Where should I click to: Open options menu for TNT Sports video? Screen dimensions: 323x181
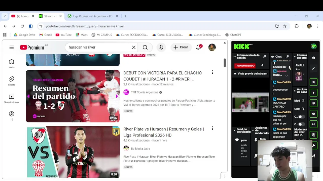coord(212,72)
